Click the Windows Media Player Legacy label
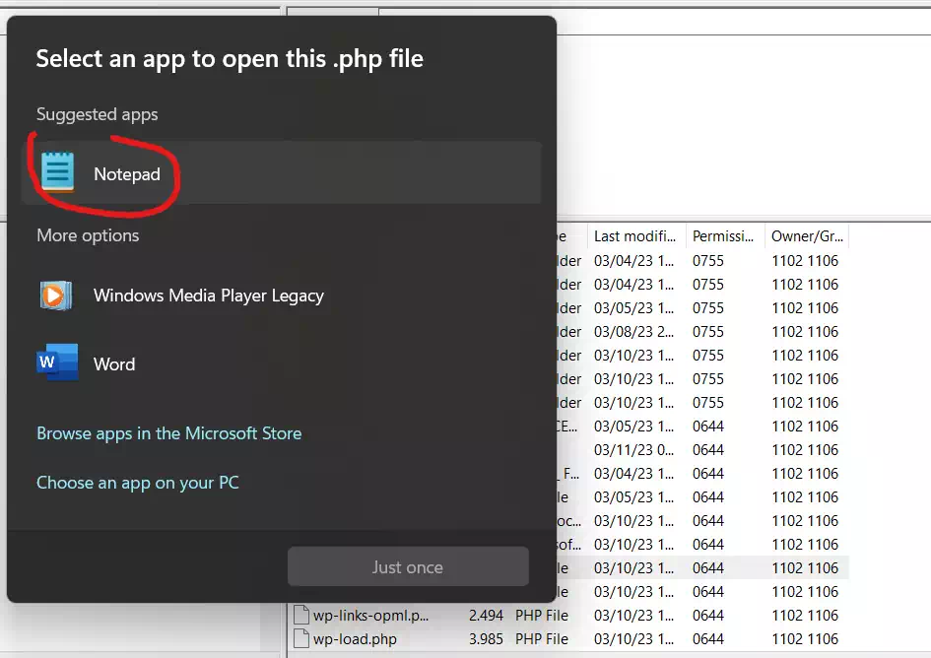This screenshot has height=658, width=931. (x=209, y=296)
